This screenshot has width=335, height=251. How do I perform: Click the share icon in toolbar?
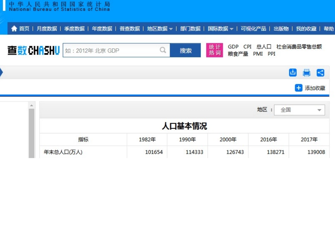pyautogui.click(x=320, y=73)
